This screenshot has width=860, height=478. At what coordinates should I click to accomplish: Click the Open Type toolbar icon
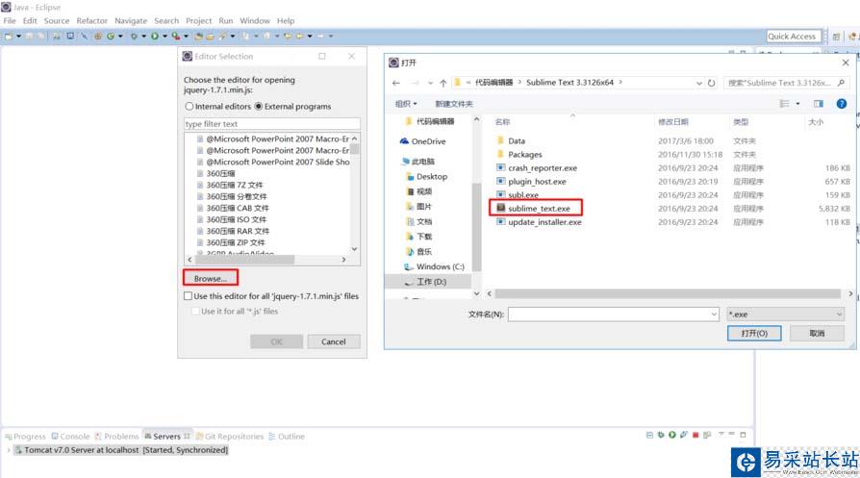(198, 37)
